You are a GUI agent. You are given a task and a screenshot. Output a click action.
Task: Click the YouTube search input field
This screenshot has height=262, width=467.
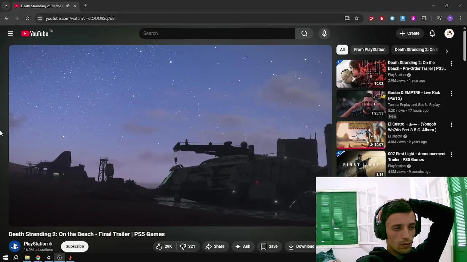[217, 33]
